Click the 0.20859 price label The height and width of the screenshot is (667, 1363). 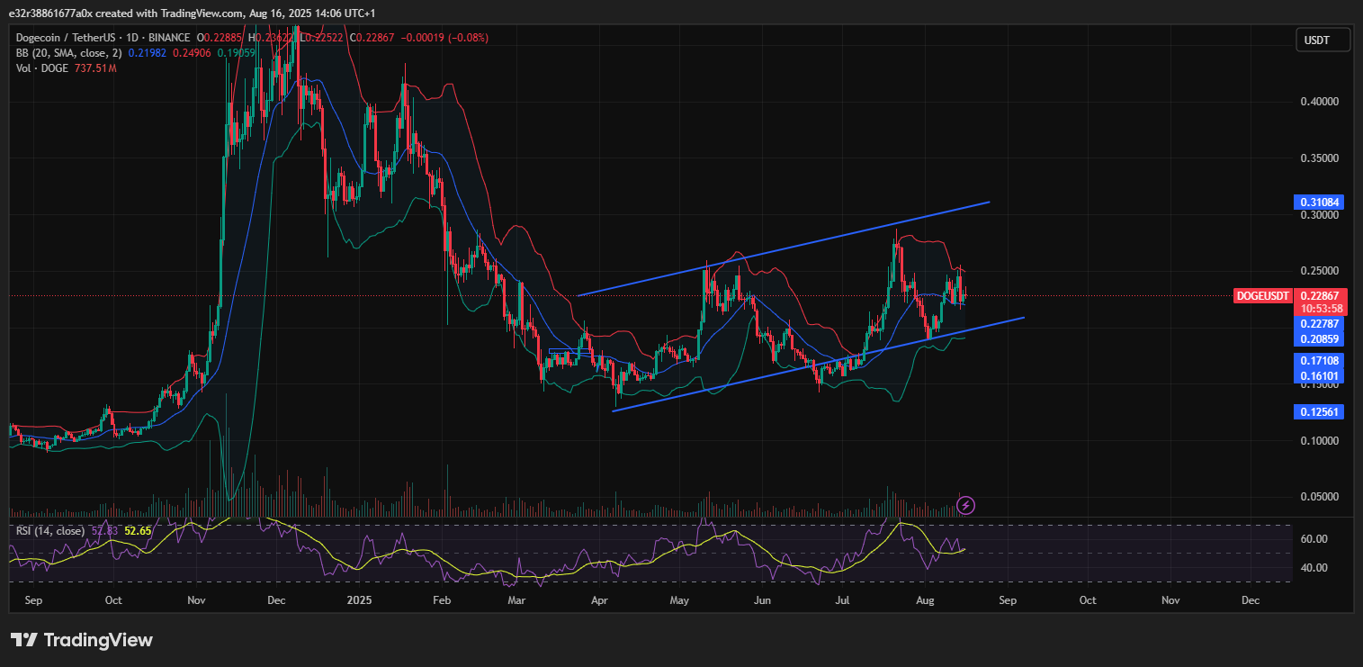(1321, 339)
